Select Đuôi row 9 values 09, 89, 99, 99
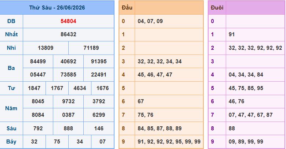The width and height of the screenshot is (286, 149). (246, 142)
